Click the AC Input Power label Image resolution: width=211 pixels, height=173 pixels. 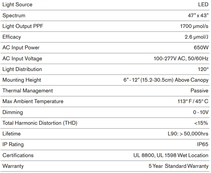click(21, 48)
